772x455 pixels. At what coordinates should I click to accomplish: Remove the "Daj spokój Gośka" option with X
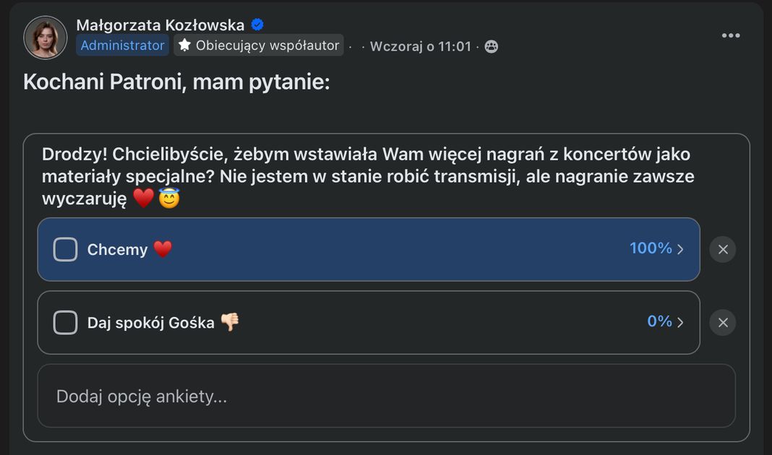[x=723, y=322]
